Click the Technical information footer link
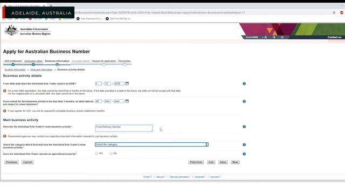This screenshot has height=194, width=345. 180,177
